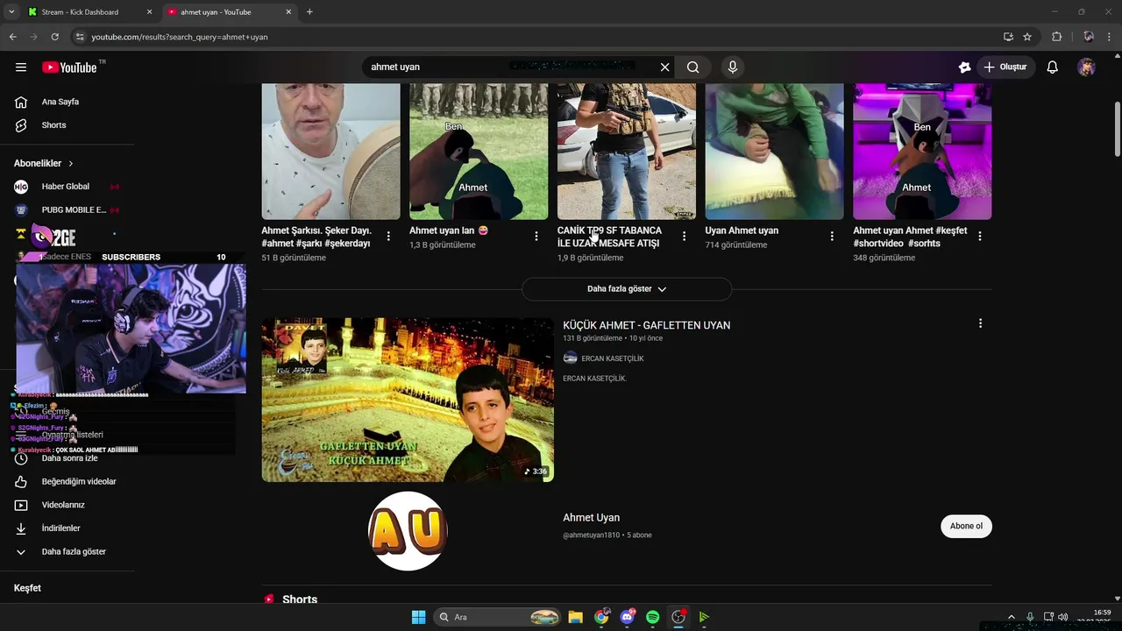1122x631 pixels.
Task: Open options for Ahmet uyan Ahmet #keşfet short
Action: click(980, 237)
